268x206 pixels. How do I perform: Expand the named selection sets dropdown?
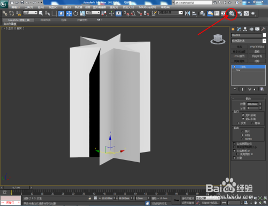point(181,12)
